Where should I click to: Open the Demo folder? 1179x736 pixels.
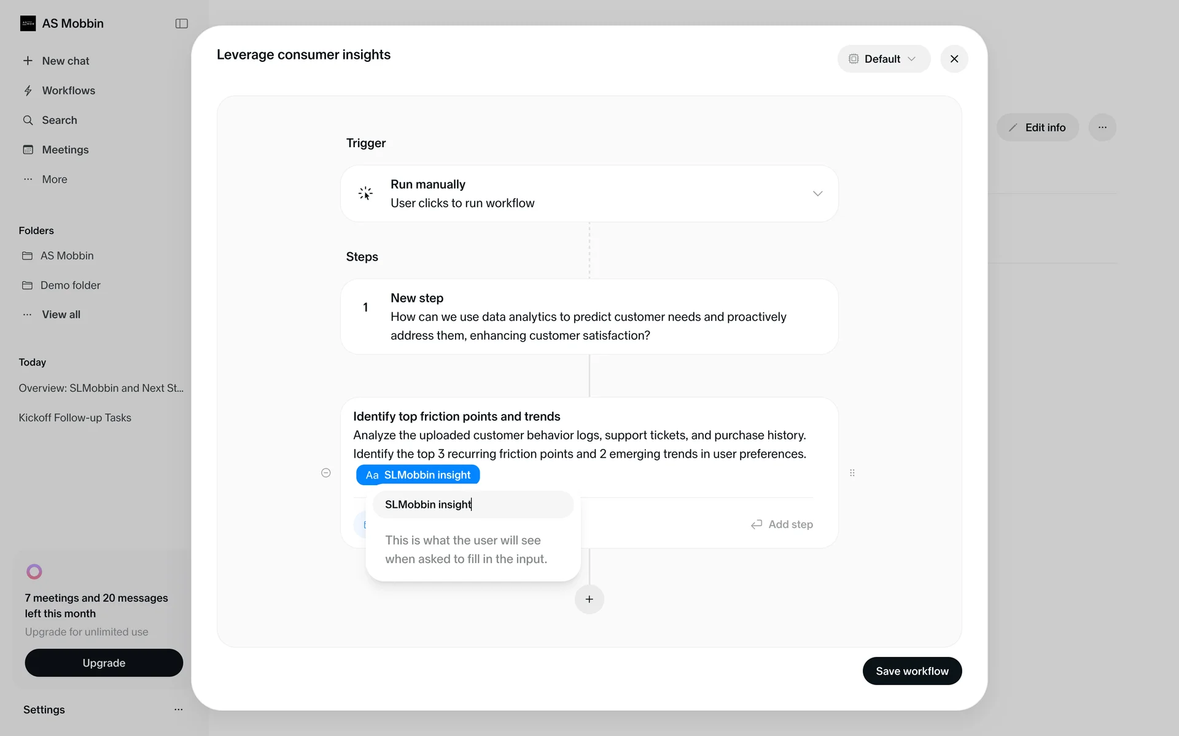(x=70, y=285)
